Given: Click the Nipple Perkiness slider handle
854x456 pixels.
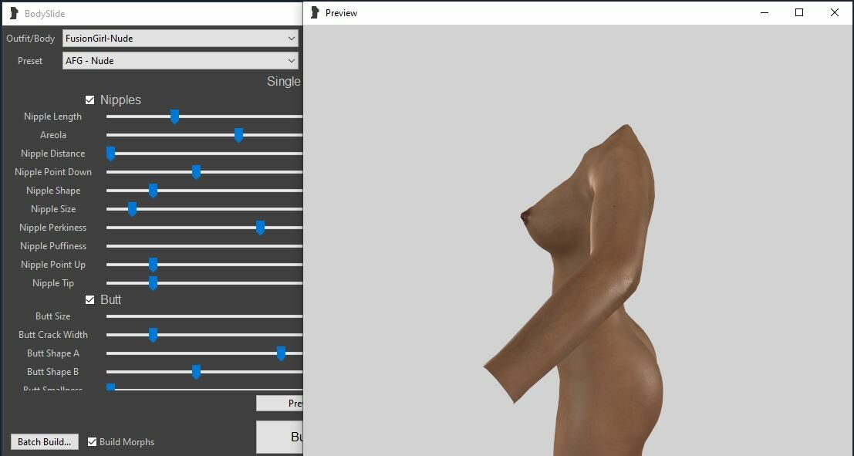Looking at the screenshot, I should pyautogui.click(x=260, y=228).
